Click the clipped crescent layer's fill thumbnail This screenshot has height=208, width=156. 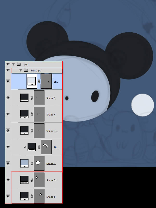coord(32,147)
